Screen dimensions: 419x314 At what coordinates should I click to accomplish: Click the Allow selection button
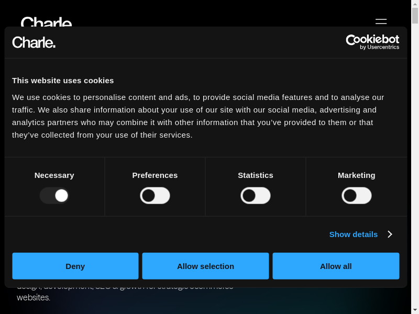(x=205, y=266)
